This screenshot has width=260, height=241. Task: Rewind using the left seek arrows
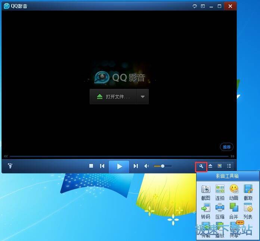6,156
